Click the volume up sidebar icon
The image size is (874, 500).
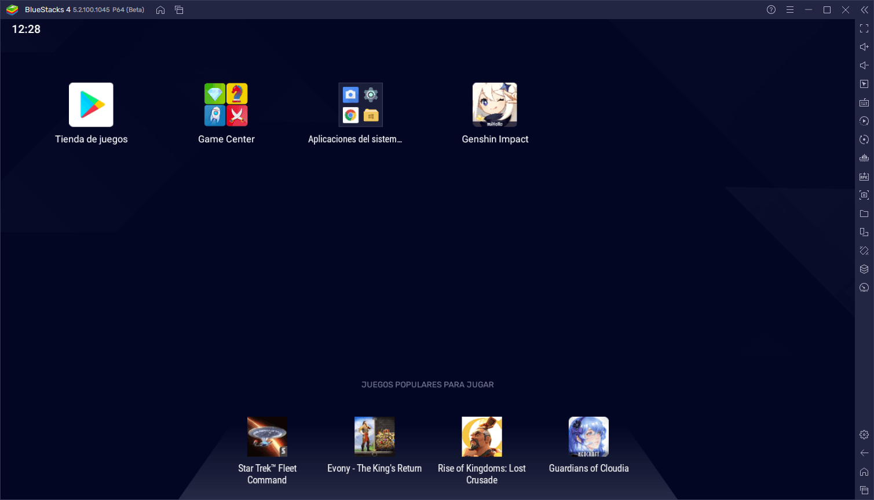[x=864, y=47]
